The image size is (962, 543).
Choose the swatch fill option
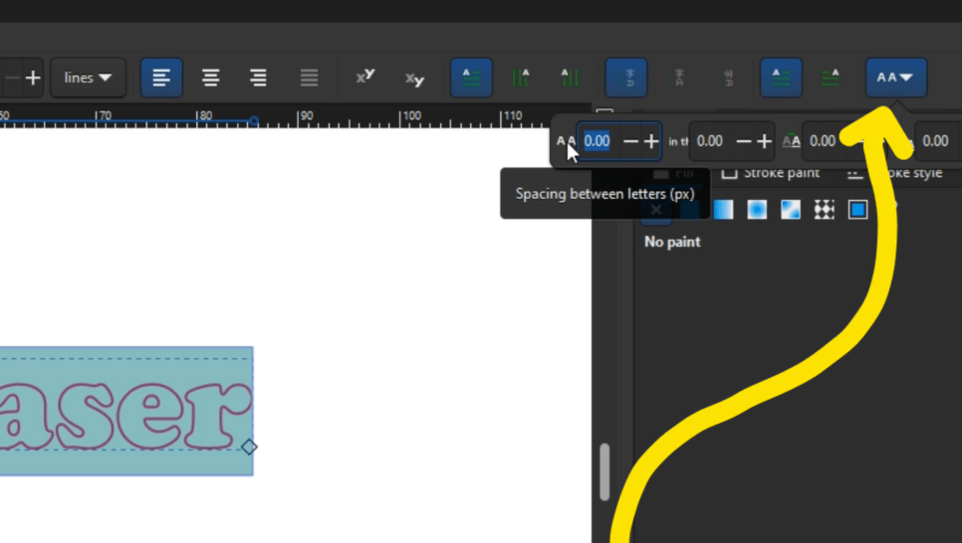(858, 209)
